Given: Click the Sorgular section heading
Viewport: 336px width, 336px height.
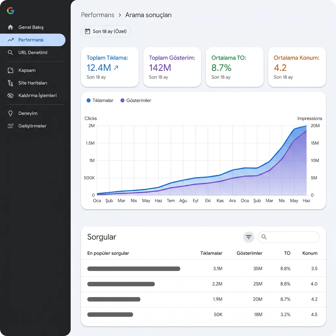Looking at the screenshot, I should pyautogui.click(x=102, y=237).
